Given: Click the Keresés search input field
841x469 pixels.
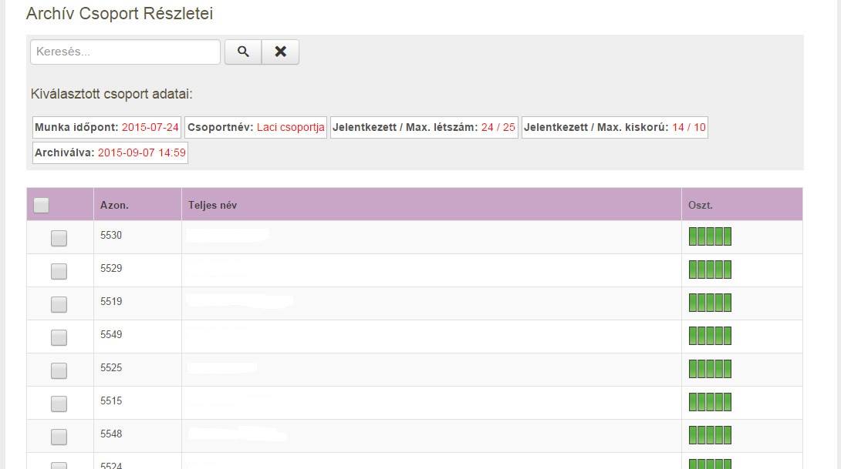Looking at the screenshot, I should 125,52.
